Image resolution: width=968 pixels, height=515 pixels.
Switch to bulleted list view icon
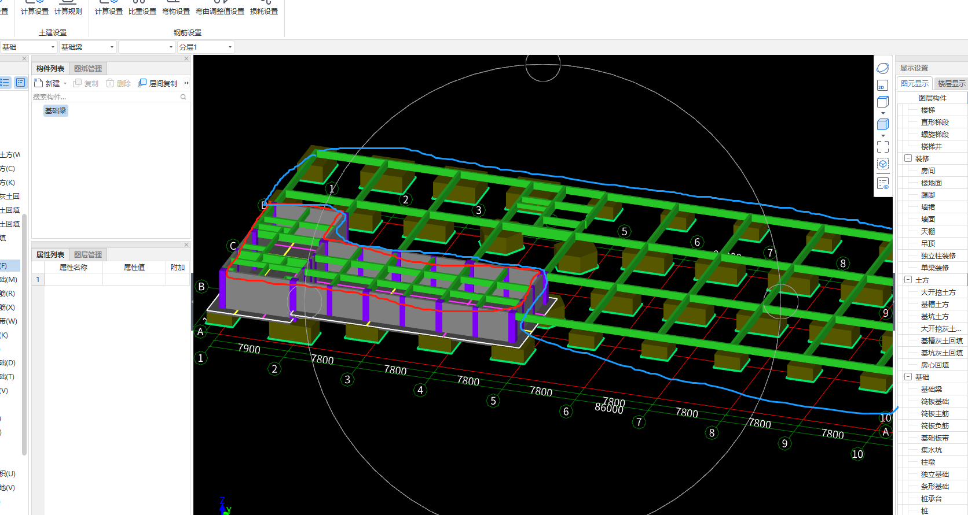5,83
